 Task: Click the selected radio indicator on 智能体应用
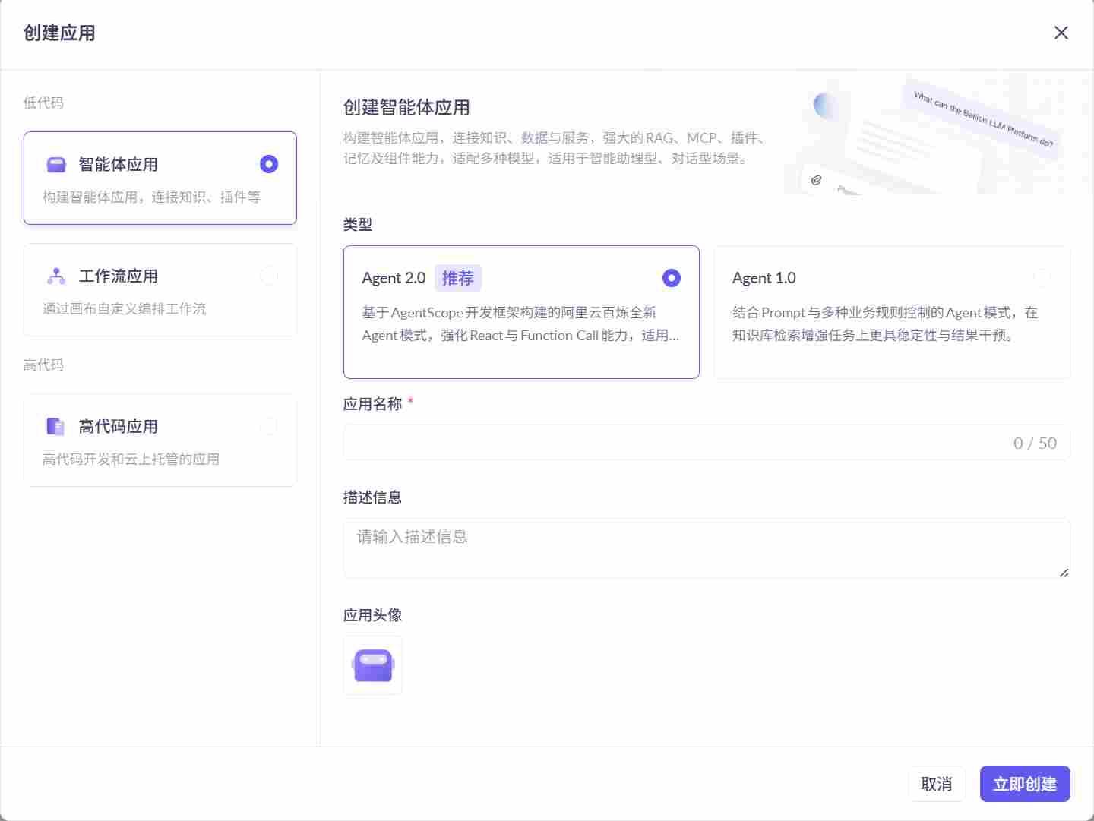[x=270, y=163]
